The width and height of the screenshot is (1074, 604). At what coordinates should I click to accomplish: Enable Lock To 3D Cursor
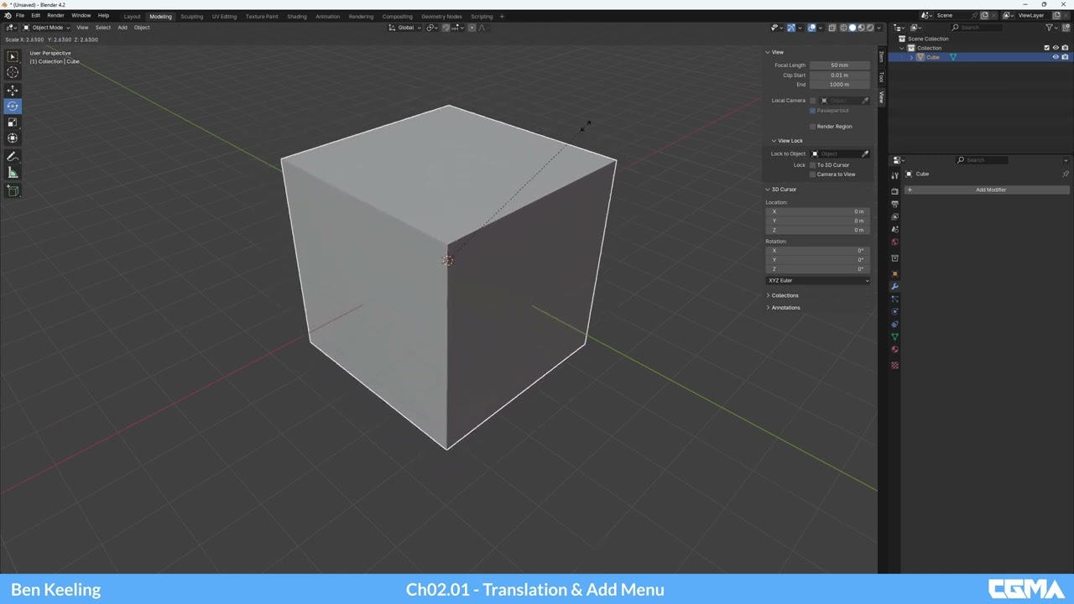pos(812,165)
